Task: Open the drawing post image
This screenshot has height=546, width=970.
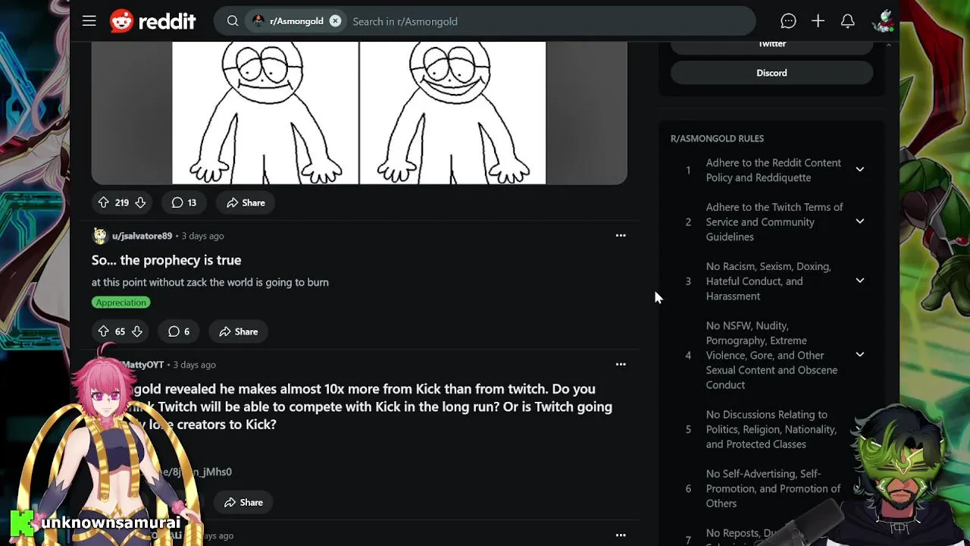Action: coord(359,113)
